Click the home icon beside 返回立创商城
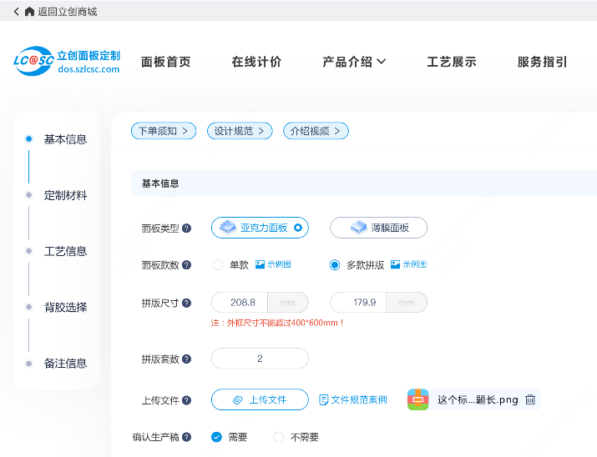 [29, 12]
